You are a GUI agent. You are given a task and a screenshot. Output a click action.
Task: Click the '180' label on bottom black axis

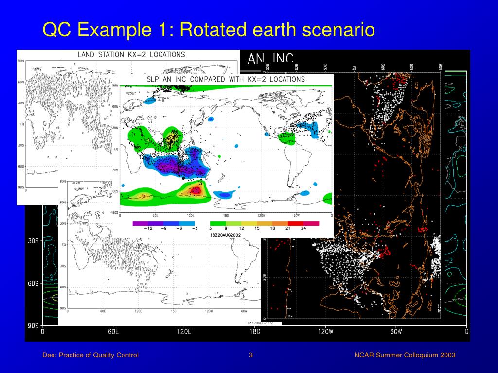coord(255,331)
